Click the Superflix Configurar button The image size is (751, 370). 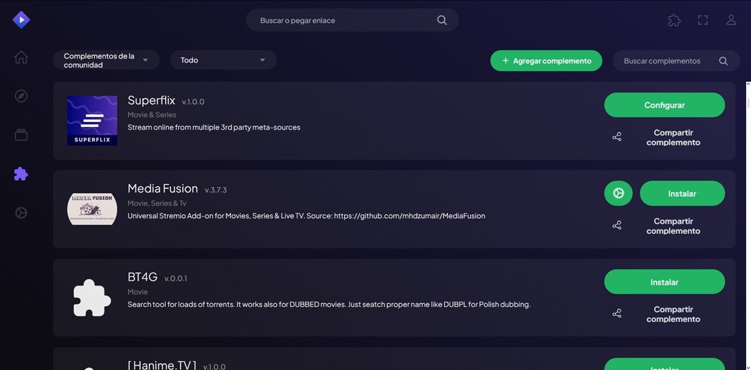pos(665,105)
